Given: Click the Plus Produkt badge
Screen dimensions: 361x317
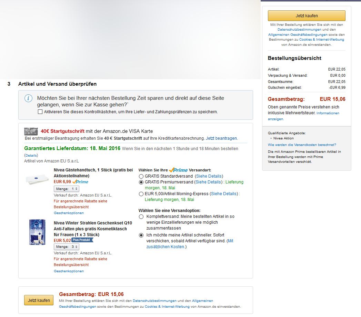Looking at the screenshot, I should [x=82, y=240].
